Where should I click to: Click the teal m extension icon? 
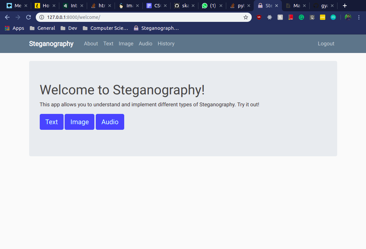tap(333, 17)
